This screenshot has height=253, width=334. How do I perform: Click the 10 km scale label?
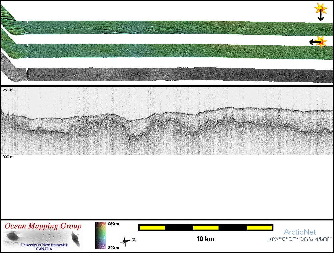coord(205,239)
